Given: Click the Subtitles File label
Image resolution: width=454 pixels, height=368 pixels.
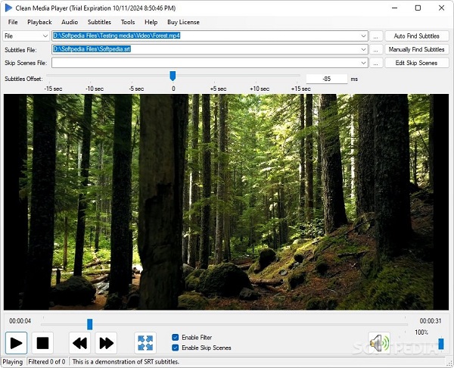Looking at the screenshot, I should [x=20, y=50].
